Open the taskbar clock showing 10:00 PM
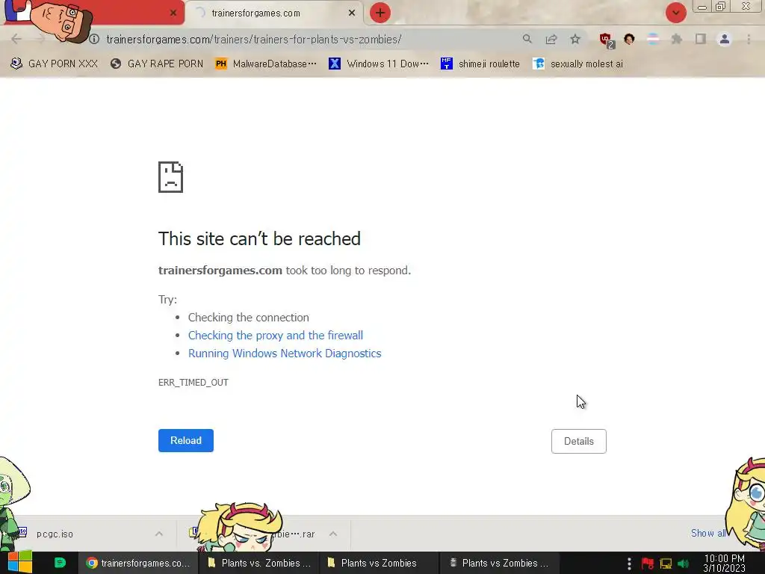The image size is (765, 574). point(725,564)
